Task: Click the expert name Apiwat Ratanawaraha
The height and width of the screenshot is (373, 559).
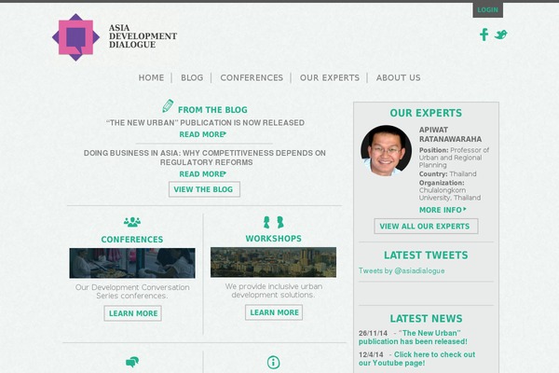Action: point(450,134)
